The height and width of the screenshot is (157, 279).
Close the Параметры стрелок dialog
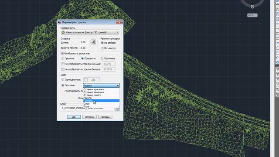[x=119, y=22]
